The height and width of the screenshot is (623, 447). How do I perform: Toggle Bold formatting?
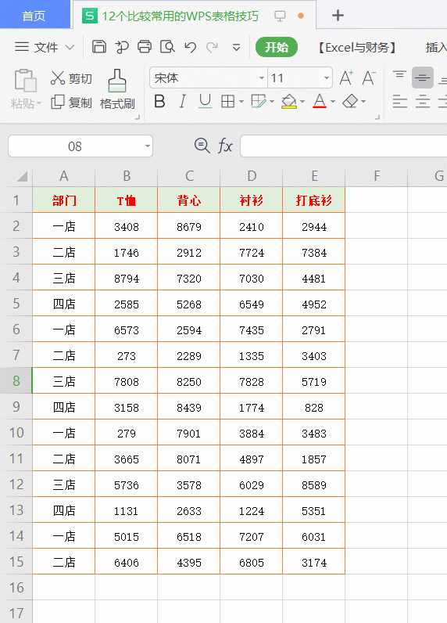coord(159,101)
